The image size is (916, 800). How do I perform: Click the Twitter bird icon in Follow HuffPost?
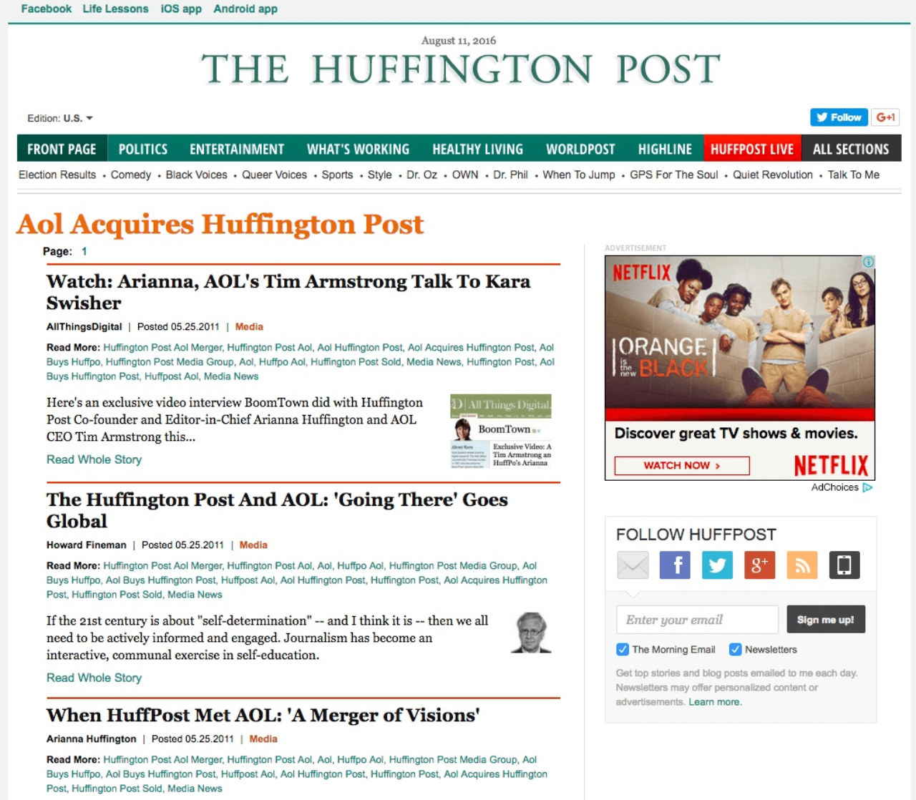click(x=717, y=565)
